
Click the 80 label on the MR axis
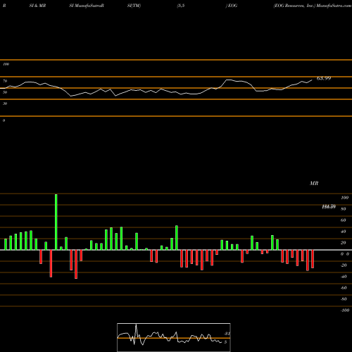[344, 209]
